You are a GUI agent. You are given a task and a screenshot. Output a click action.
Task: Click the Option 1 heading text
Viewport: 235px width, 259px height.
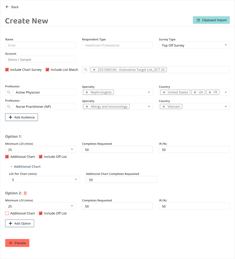click(x=13, y=136)
